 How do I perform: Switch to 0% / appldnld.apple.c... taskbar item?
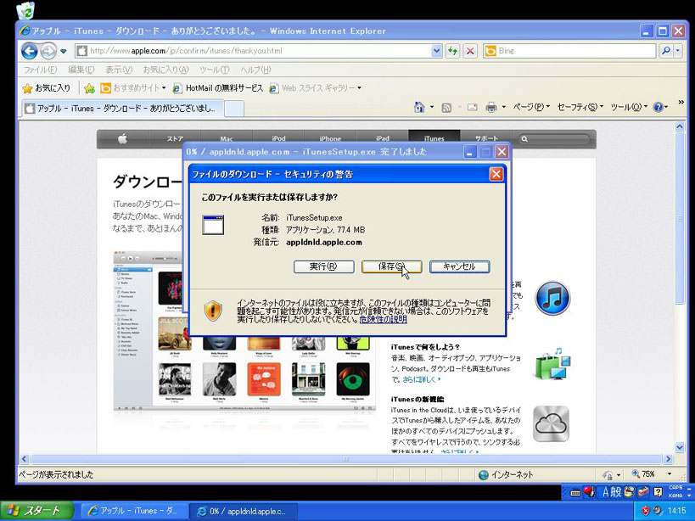243,511
